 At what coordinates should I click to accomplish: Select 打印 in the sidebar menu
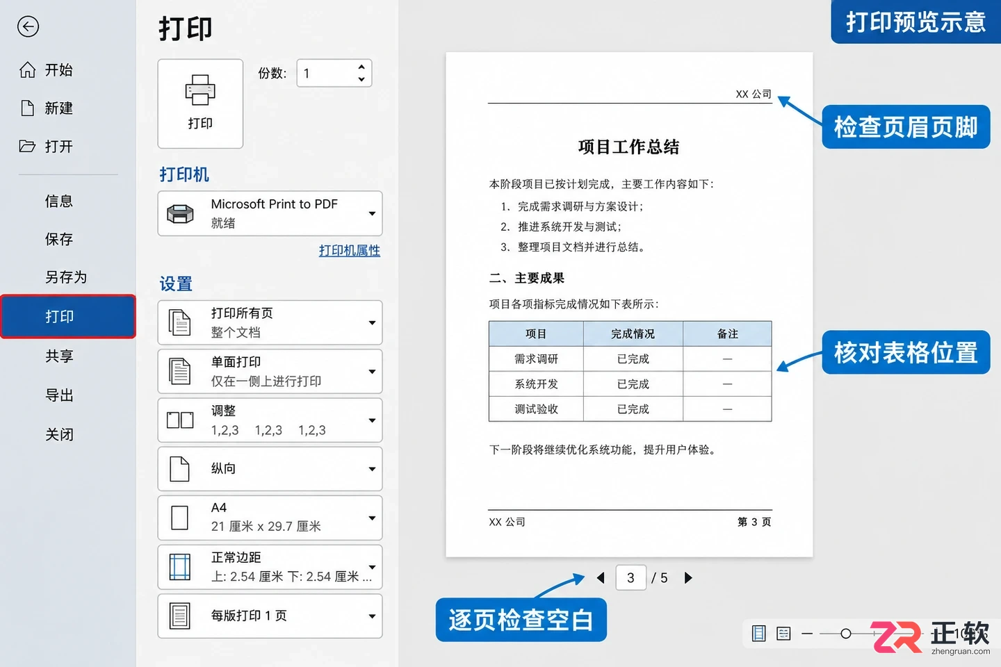68,317
